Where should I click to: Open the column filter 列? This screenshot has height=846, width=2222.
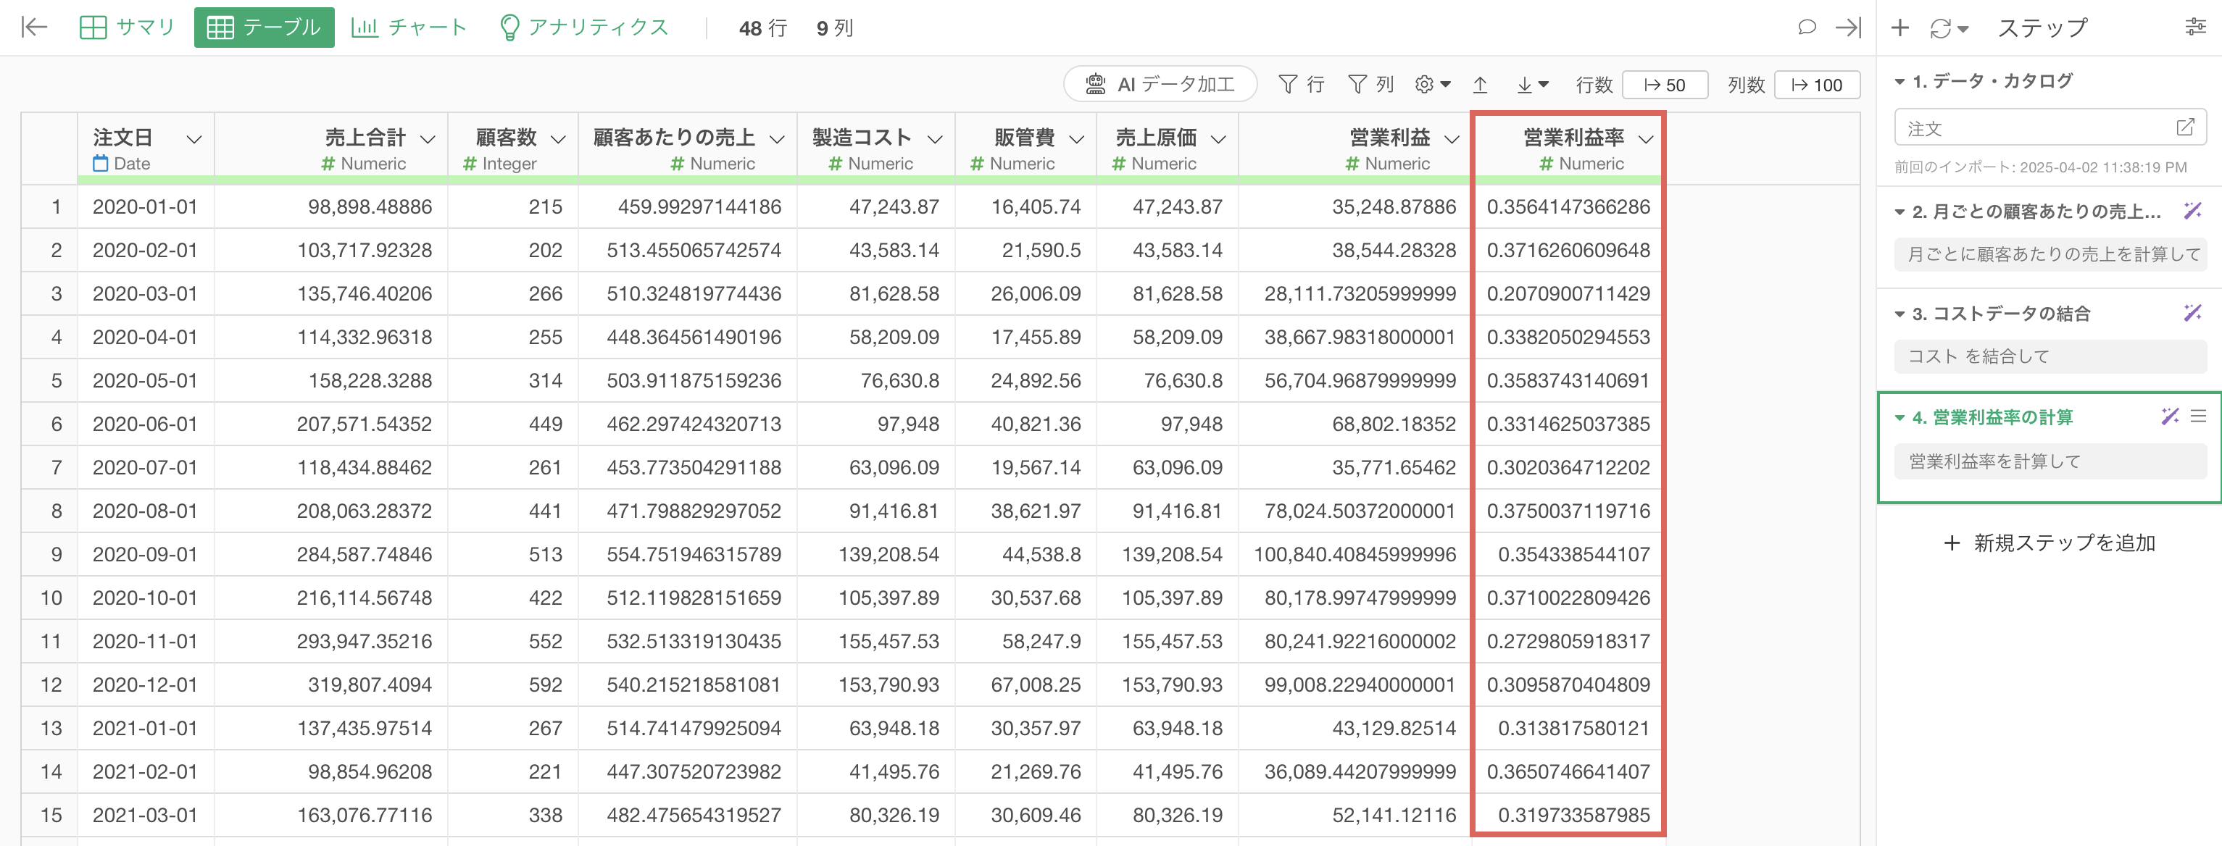(1370, 85)
